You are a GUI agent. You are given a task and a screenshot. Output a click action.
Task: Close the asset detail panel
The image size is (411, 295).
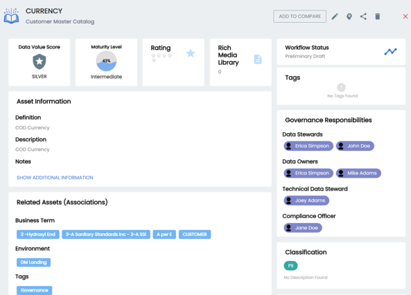pyautogui.click(x=405, y=17)
